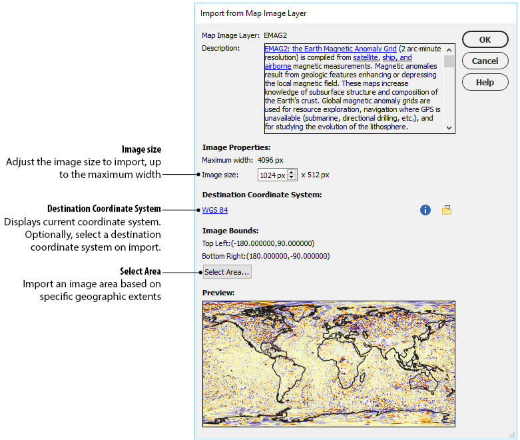
Task: Click the Select Area... button
Action: 227,272
